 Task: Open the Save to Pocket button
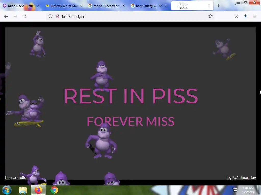[236, 16]
